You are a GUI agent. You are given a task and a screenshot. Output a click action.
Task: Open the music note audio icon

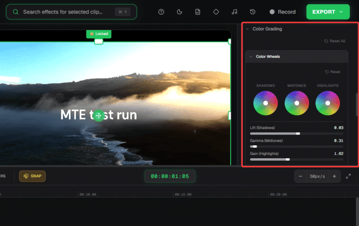[234, 12]
